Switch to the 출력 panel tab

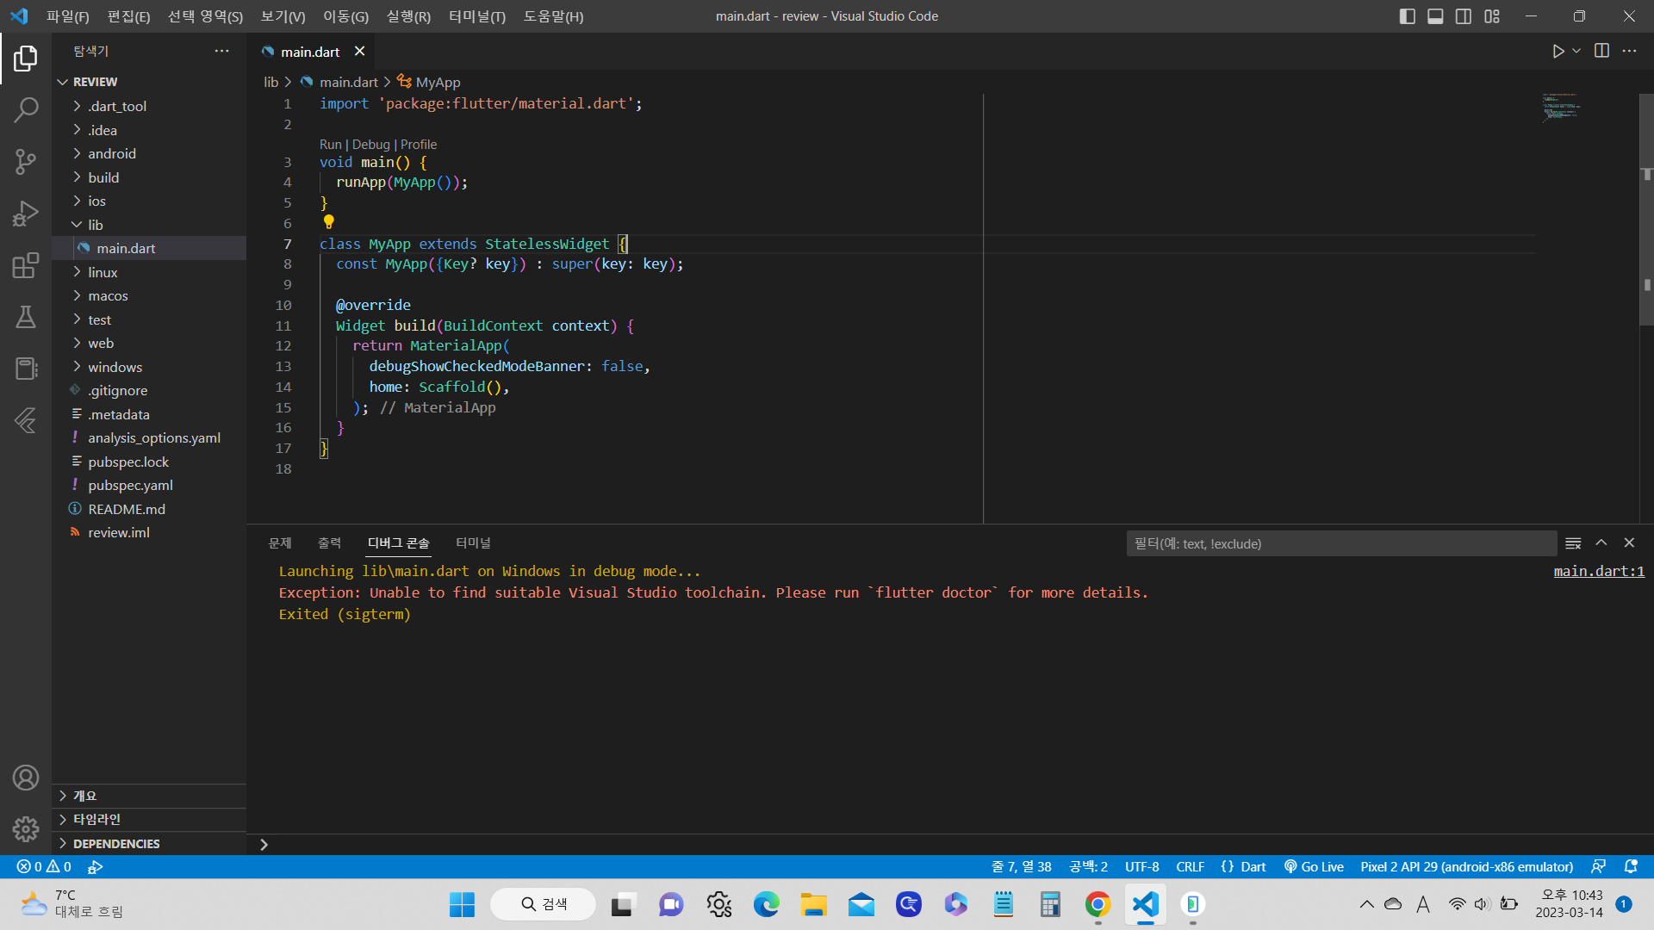[329, 543]
